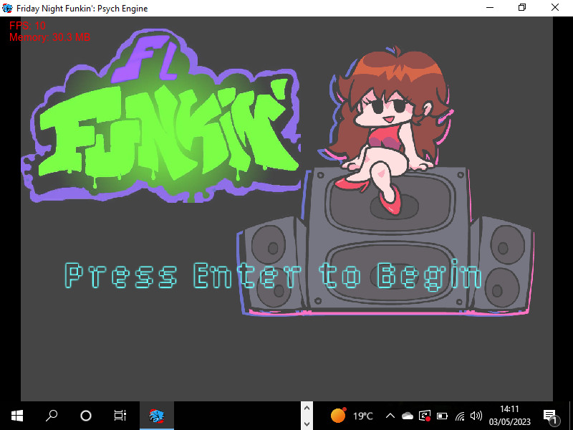Open battery status tray icon
Image resolution: width=573 pixels, height=430 pixels.
(x=442, y=416)
